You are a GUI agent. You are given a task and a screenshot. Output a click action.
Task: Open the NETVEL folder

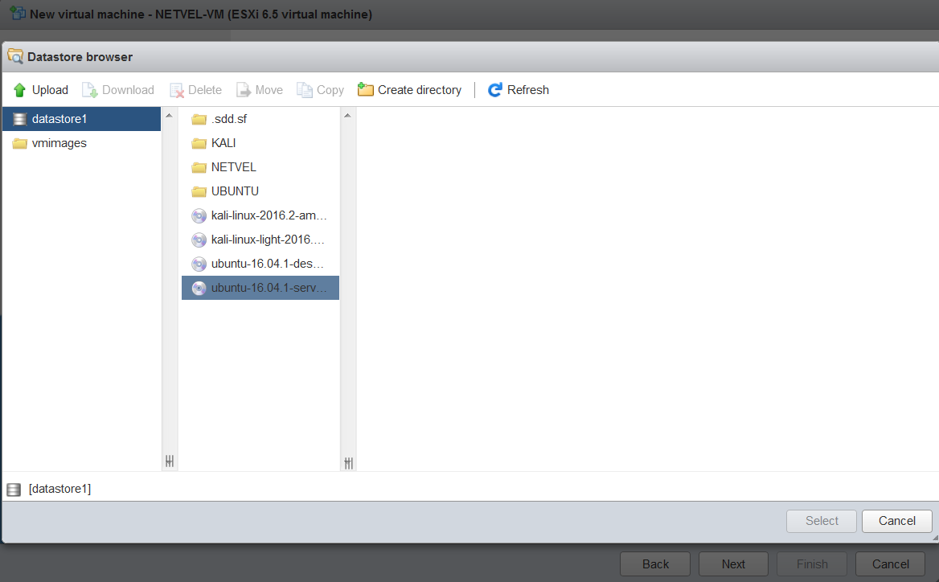tap(260, 167)
